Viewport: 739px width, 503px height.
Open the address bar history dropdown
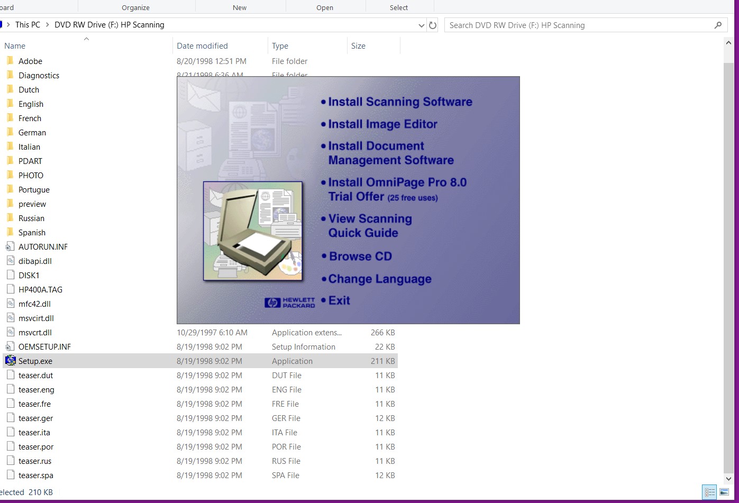(422, 25)
